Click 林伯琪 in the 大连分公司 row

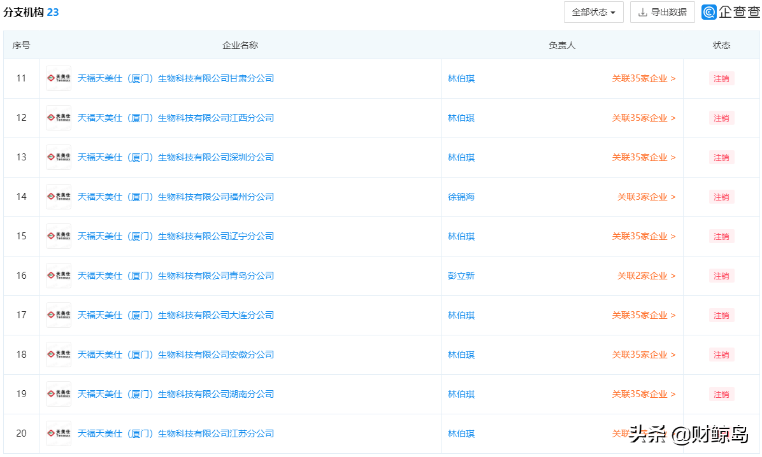[x=461, y=314]
